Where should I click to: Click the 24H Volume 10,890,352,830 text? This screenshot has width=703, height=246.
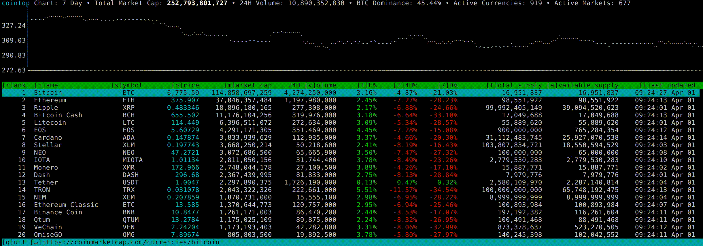point(292,3)
